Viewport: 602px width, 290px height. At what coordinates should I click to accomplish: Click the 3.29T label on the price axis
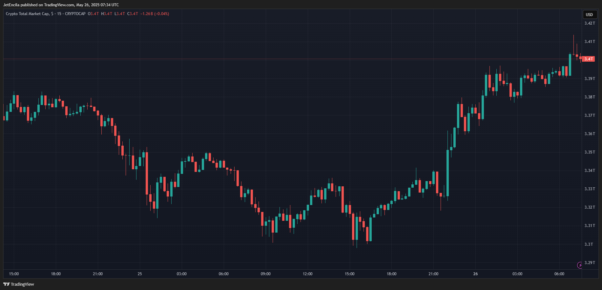tap(590, 263)
